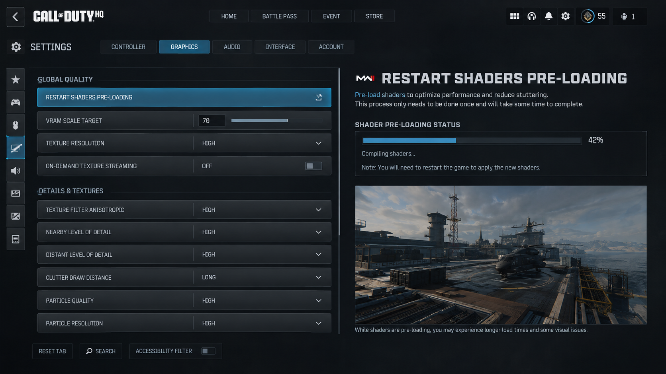Image resolution: width=666 pixels, height=374 pixels.
Task: Toggle On-Demand Texture Streaming switch
Action: 313,166
